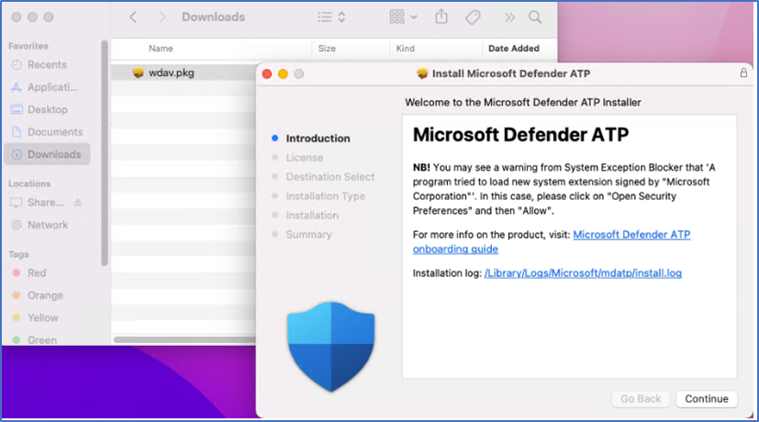Click the Continue button
The width and height of the screenshot is (759, 422).
707,399
